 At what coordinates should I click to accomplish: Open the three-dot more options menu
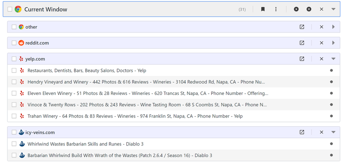pyautogui.click(x=276, y=9)
